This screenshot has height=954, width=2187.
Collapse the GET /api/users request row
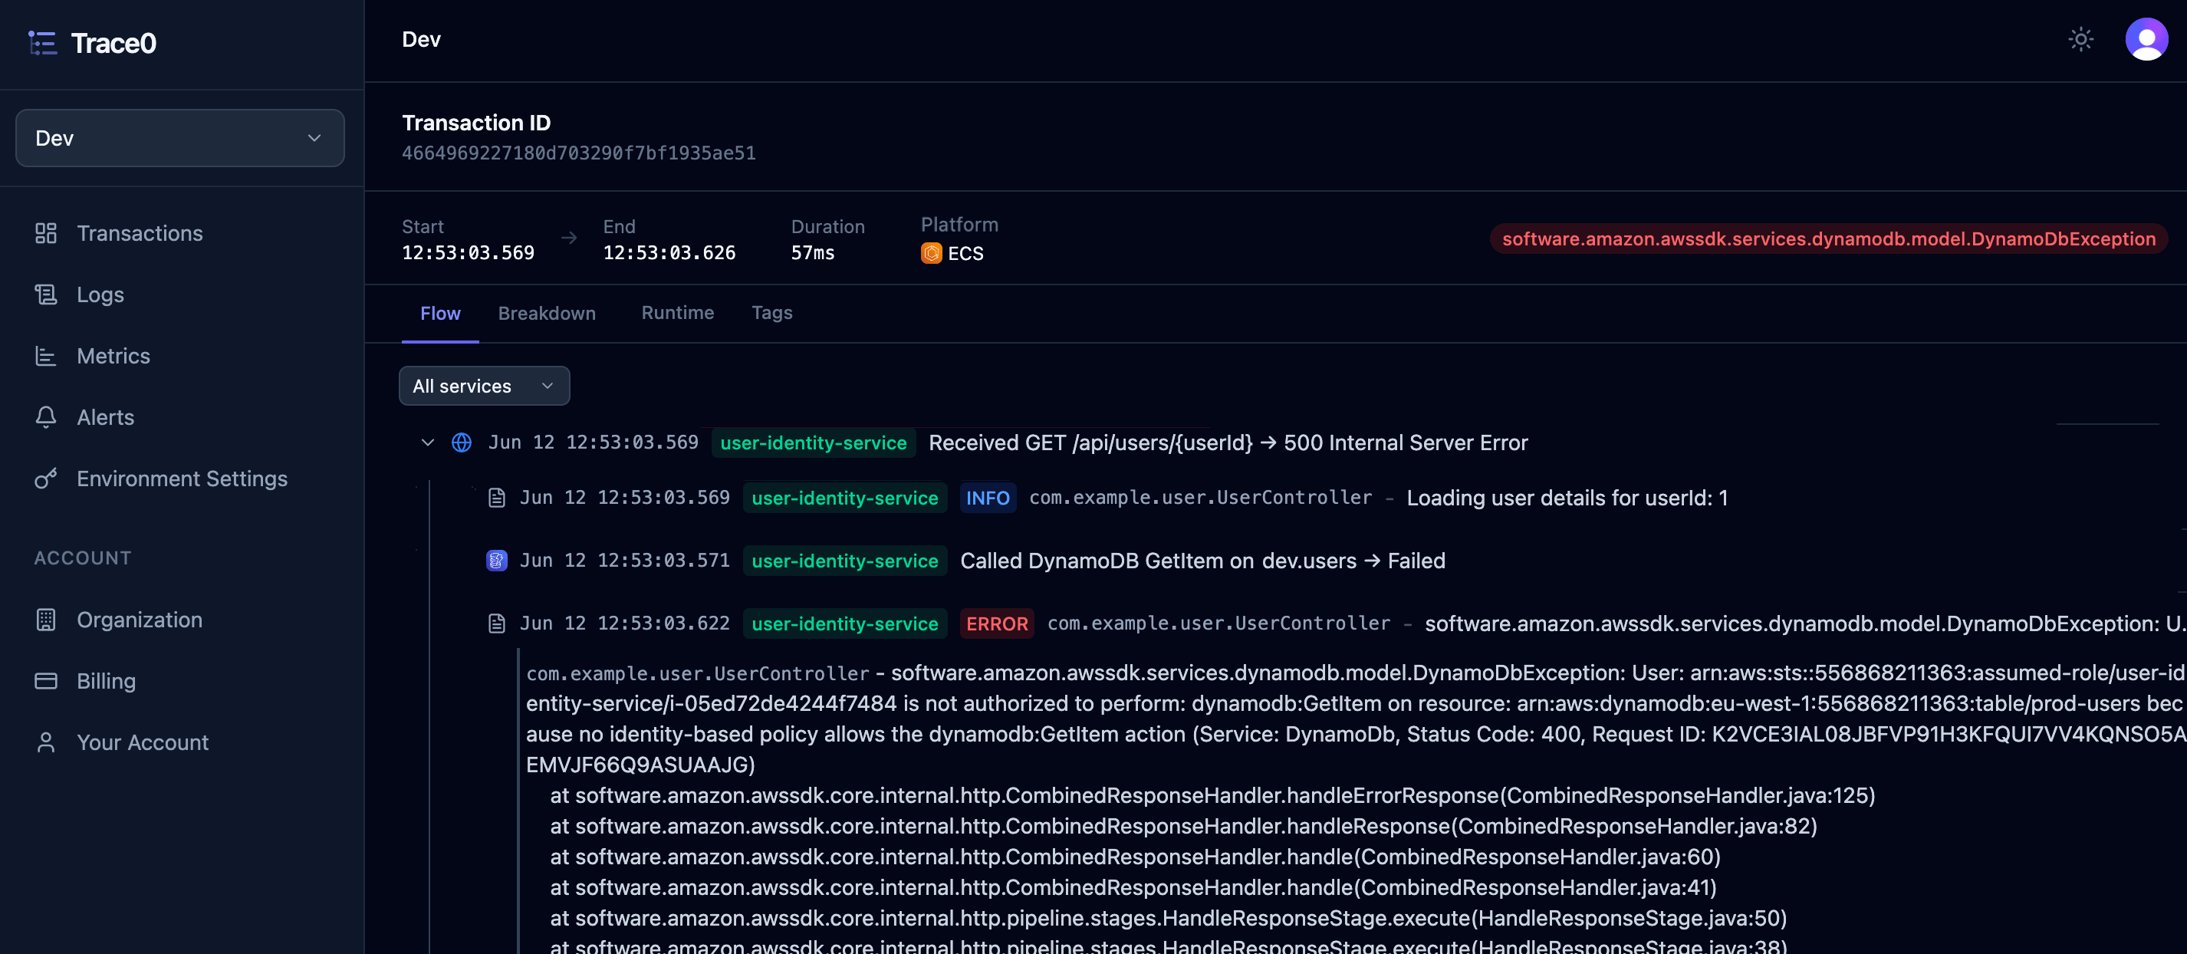(x=428, y=442)
